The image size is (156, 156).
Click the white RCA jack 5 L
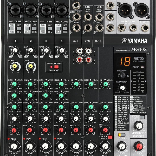(80, 51)
